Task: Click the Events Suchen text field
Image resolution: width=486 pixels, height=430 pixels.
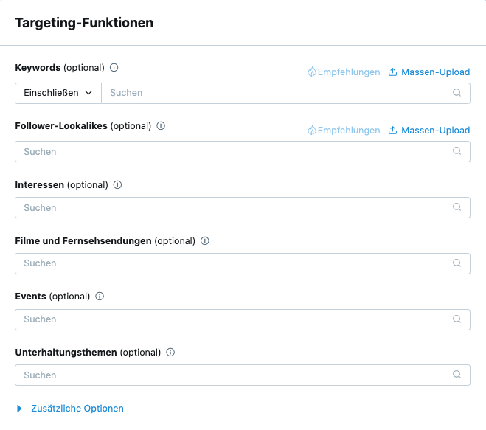Action: (243, 319)
